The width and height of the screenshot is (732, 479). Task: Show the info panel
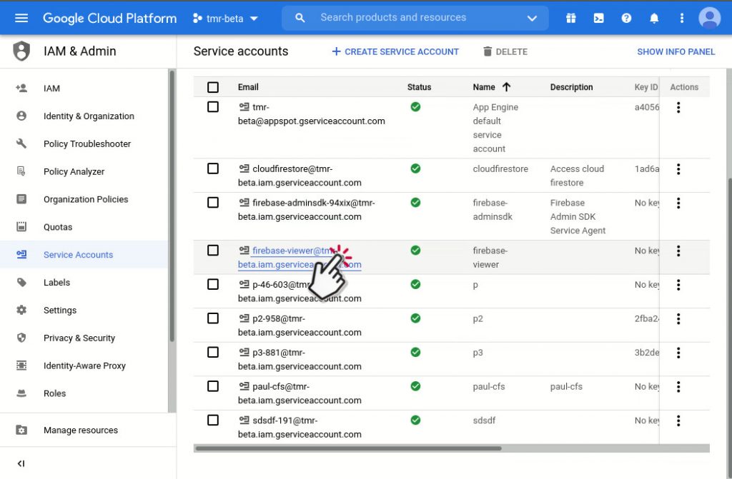click(676, 52)
